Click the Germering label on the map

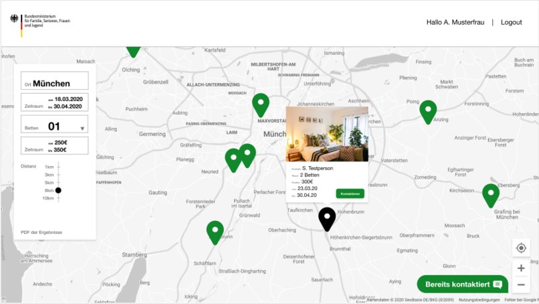152,134
